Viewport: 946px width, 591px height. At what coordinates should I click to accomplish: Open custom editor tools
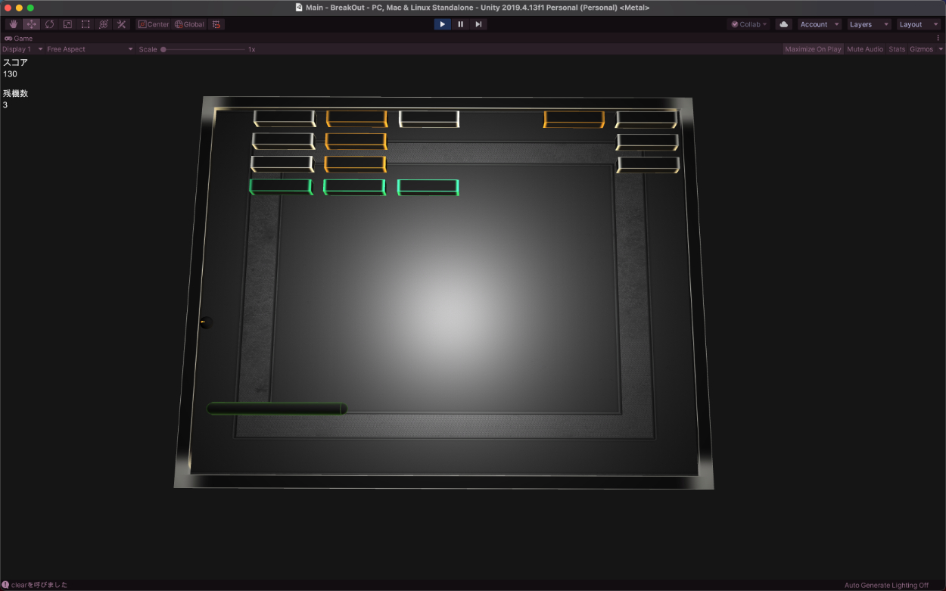[x=122, y=24]
